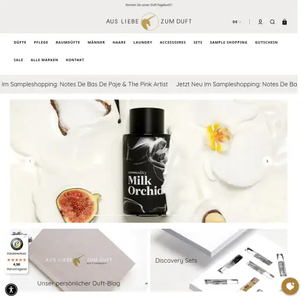Open the shopping bag cart icon
This screenshot has width=301, height=301.
285,22
